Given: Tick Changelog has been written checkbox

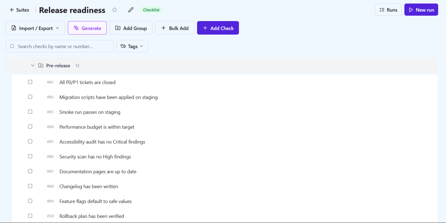Looking at the screenshot, I should pyautogui.click(x=30, y=186).
